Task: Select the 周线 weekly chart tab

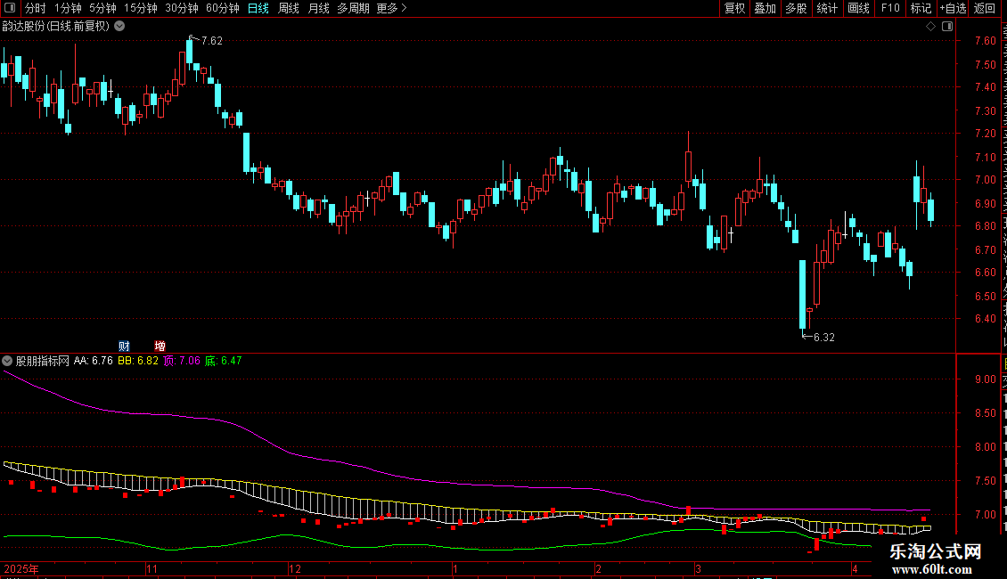Action: pyautogui.click(x=289, y=8)
